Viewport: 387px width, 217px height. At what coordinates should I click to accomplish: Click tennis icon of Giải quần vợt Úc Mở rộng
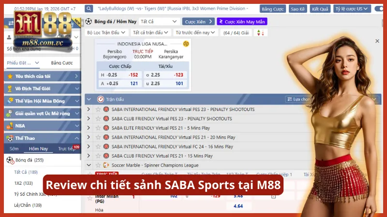tap(10, 113)
